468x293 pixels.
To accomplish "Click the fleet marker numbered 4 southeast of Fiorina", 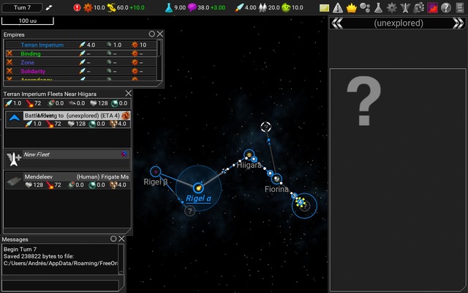I will click(x=301, y=202).
